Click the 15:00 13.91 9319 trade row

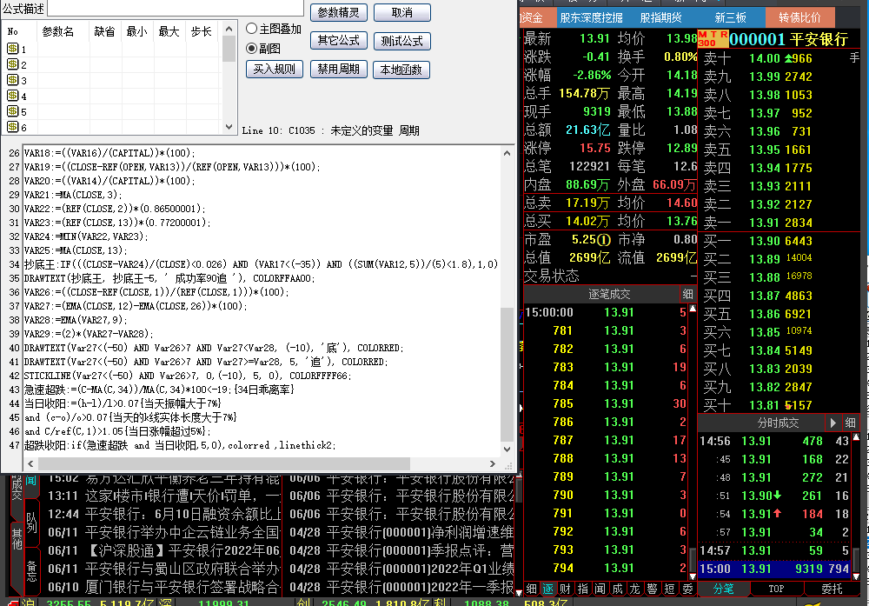[x=774, y=569]
